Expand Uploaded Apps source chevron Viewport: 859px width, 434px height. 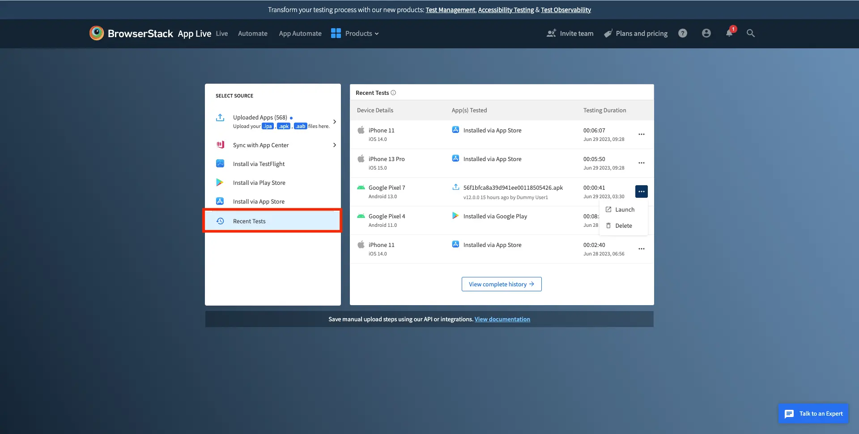point(334,122)
